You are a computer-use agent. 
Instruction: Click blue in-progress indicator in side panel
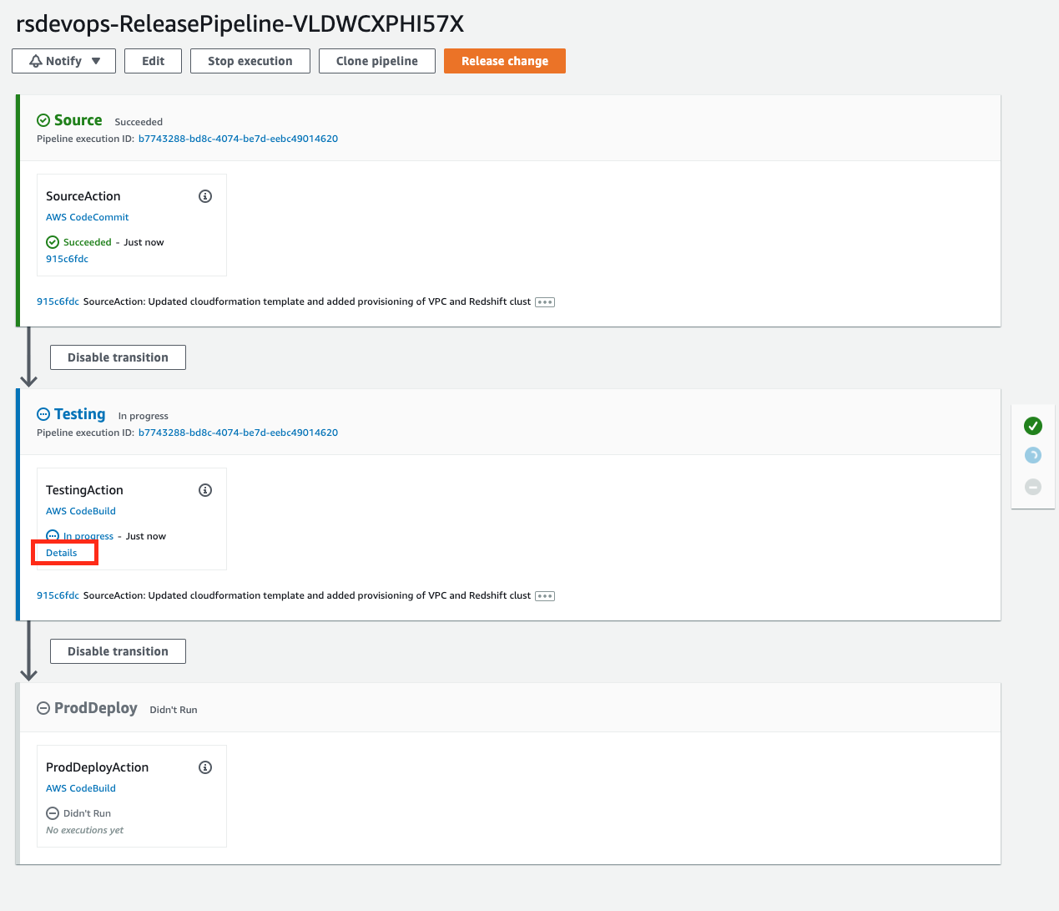(x=1033, y=455)
